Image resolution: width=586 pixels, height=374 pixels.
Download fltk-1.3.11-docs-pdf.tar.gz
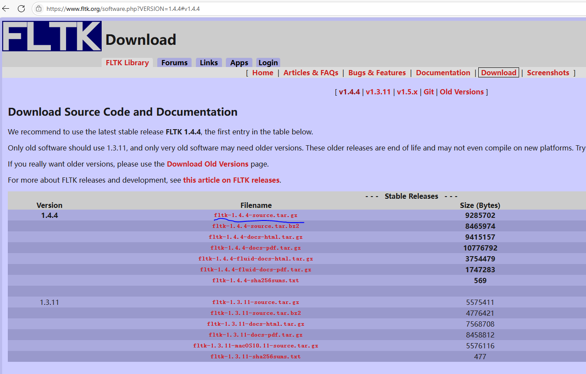(256, 335)
